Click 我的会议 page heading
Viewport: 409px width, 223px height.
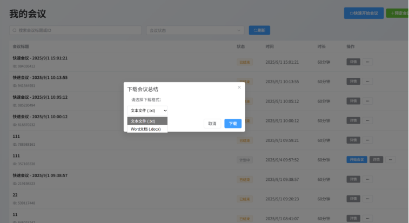28,14
